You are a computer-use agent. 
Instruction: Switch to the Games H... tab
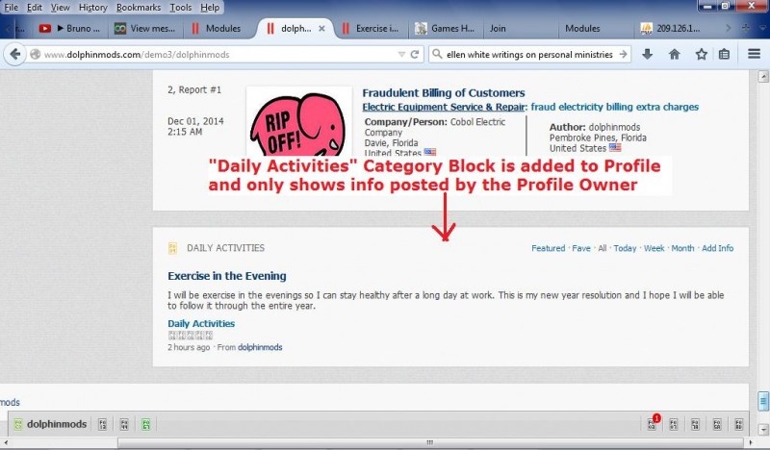[x=445, y=29]
